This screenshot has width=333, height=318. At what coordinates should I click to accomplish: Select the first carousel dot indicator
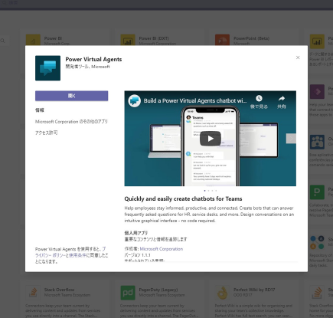click(204, 191)
